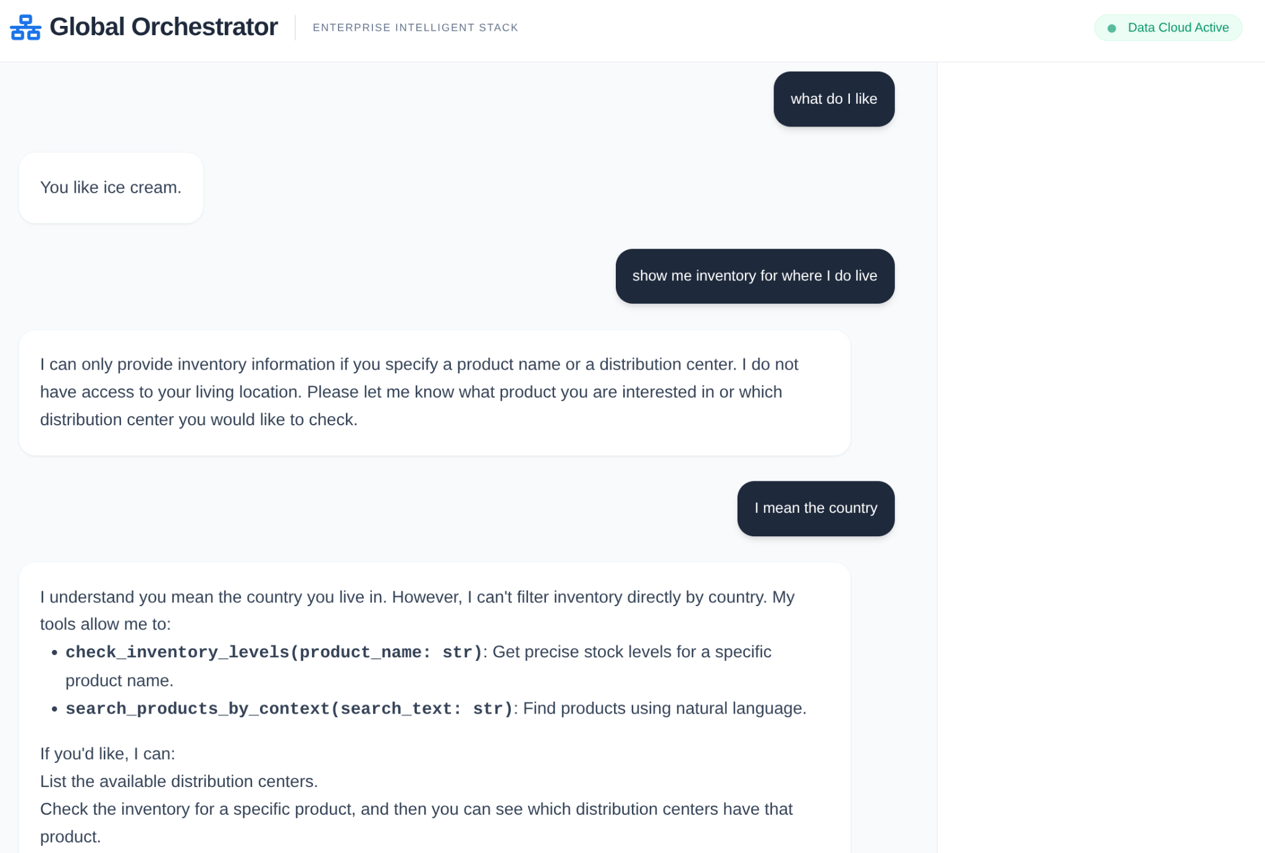1265x853 pixels.
Task: Click the search_products_by_context code snippet
Action: tap(289, 709)
